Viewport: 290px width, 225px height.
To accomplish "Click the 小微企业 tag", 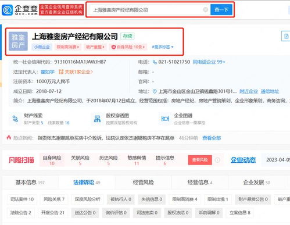I will (x=42, y=47).
